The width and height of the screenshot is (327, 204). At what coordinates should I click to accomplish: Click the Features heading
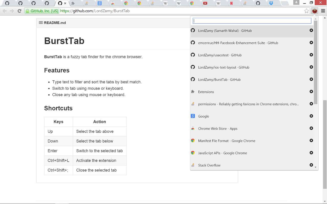pyautogui.click(x=57, y=70)
